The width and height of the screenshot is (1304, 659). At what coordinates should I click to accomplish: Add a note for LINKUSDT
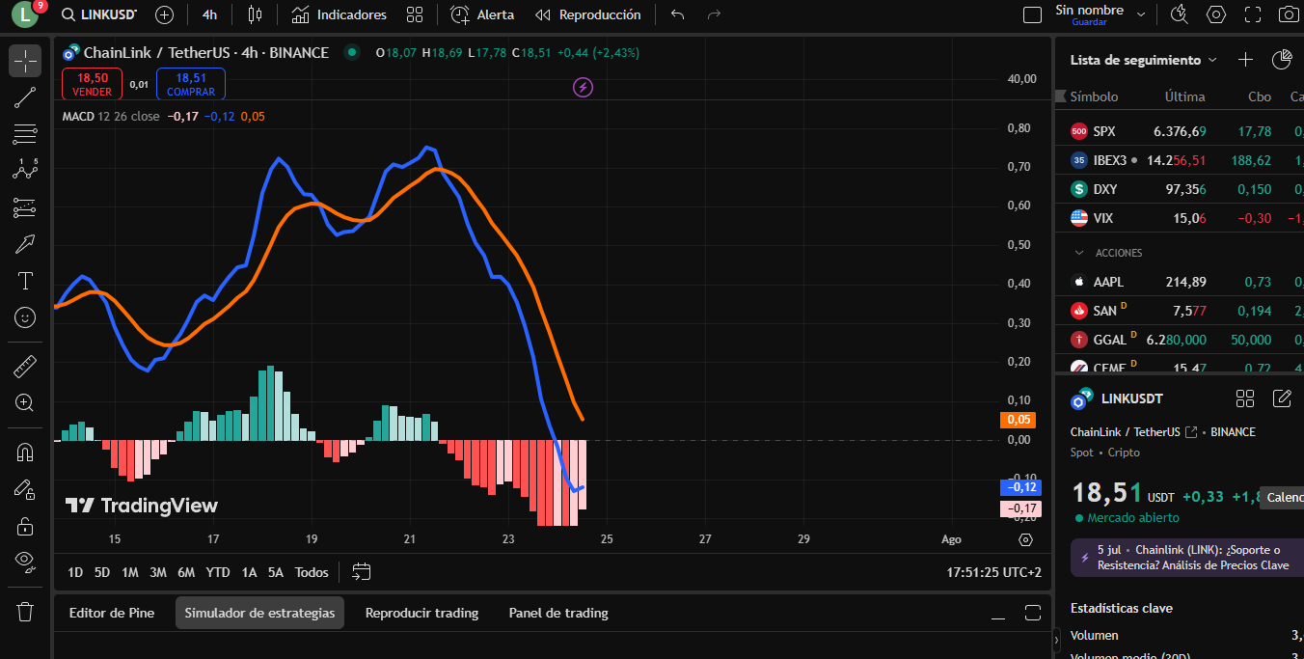pos(1282,398)
